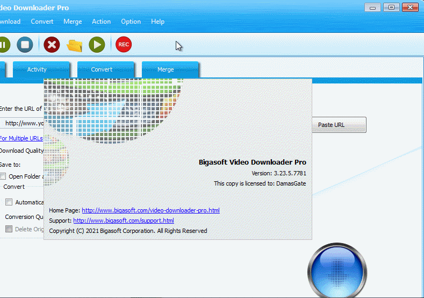
Task: Click the Version 3.23.5.7781 text
Action: pyautogui.click(x=279, y=173)
